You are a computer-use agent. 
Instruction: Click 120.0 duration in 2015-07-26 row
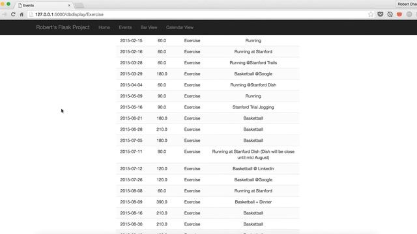point(162,180)
